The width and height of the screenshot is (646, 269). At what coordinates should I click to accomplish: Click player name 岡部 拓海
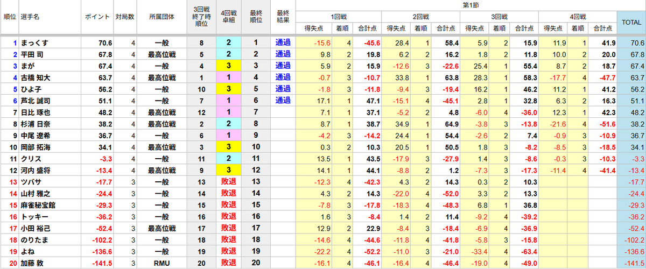click(36, 147)
